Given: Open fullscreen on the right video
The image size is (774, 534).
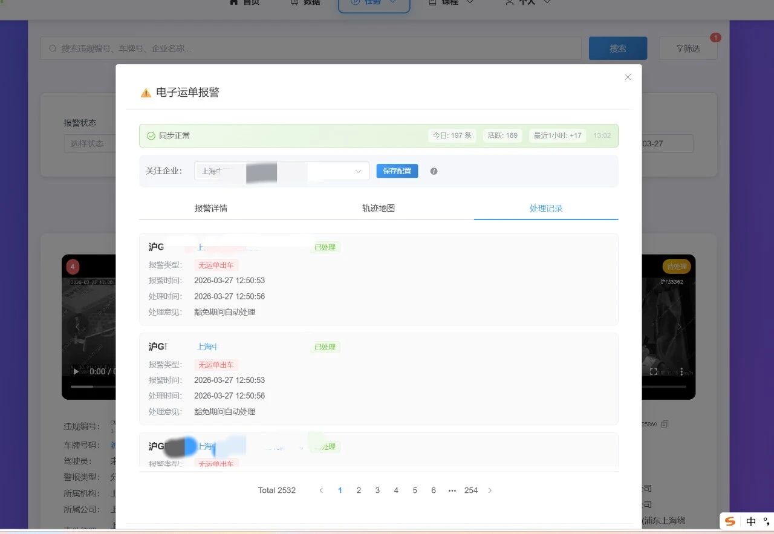Looking at the screenshot, I should click(x=654, y=371).
